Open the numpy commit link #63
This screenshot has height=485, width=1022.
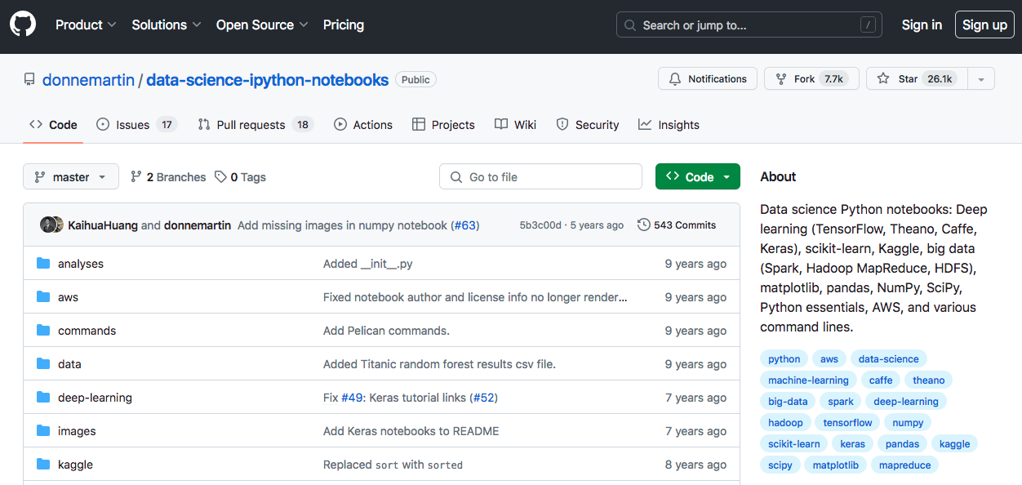click(x=464, y=225)
